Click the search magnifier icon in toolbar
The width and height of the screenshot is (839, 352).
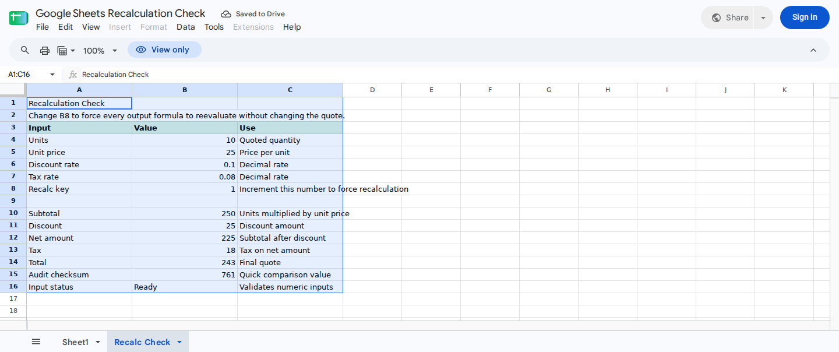pyautogui.click(x=25, y=50)
